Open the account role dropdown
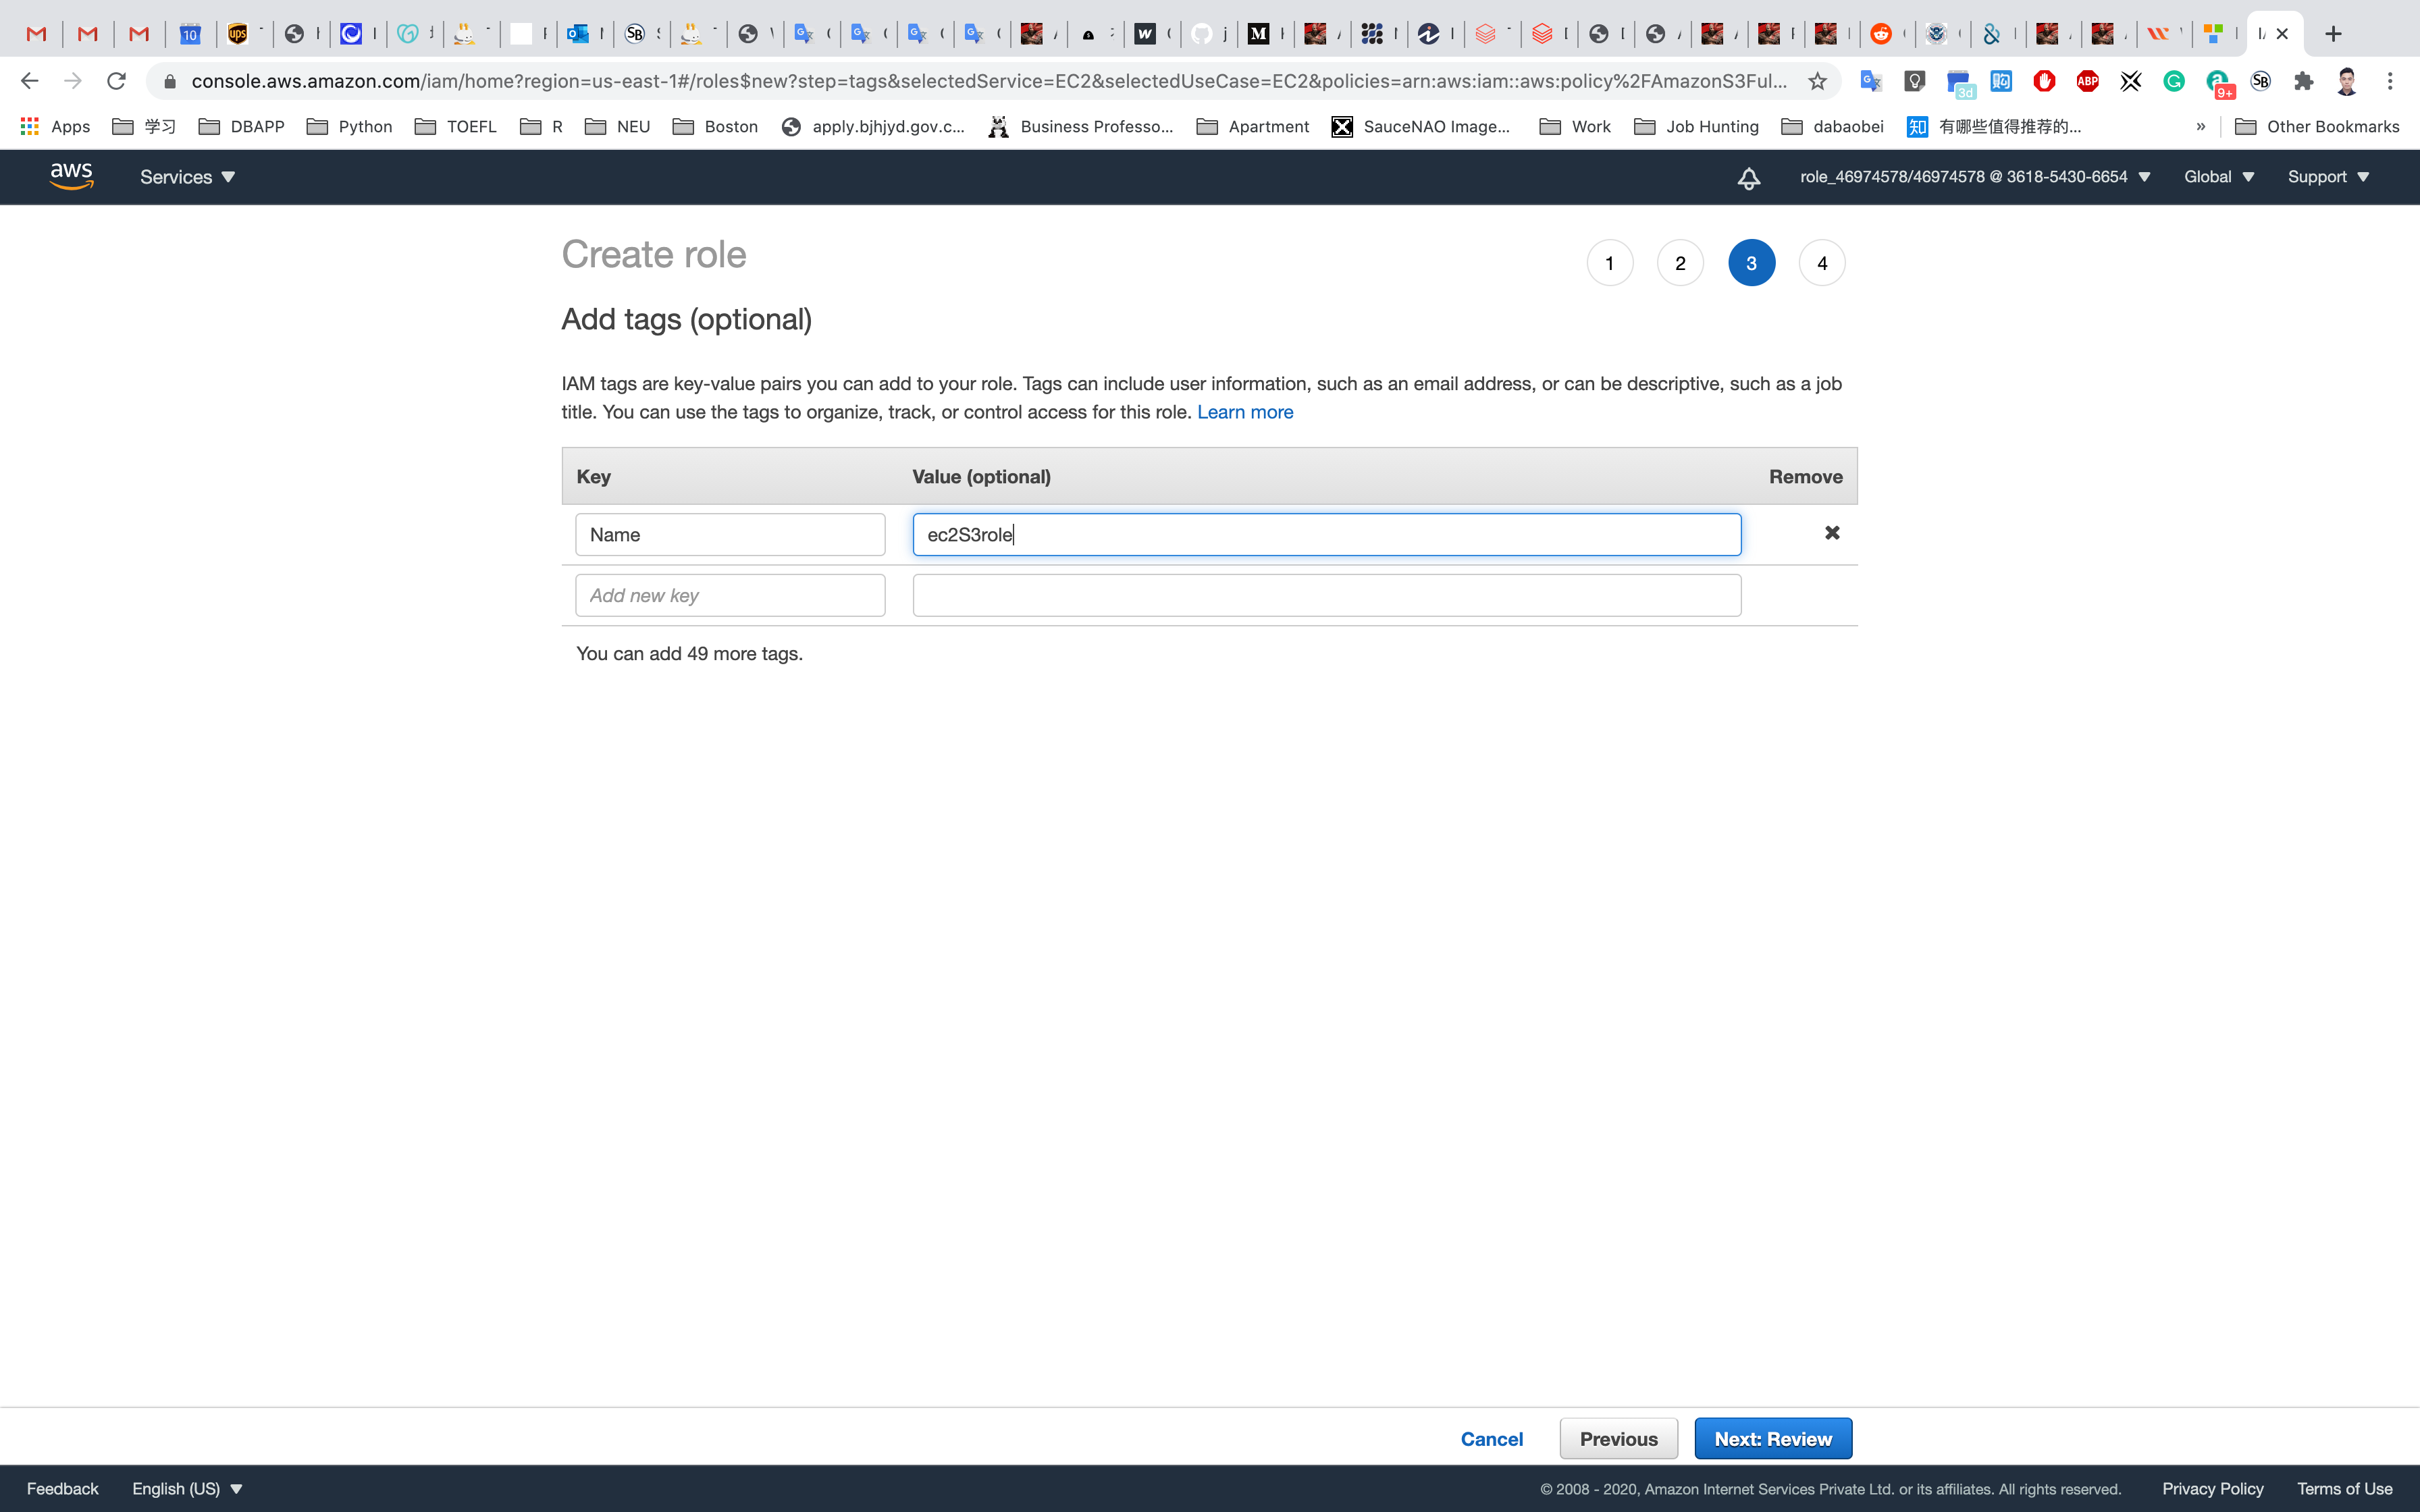The image size is (2420, 1512). pos(1974,177)
